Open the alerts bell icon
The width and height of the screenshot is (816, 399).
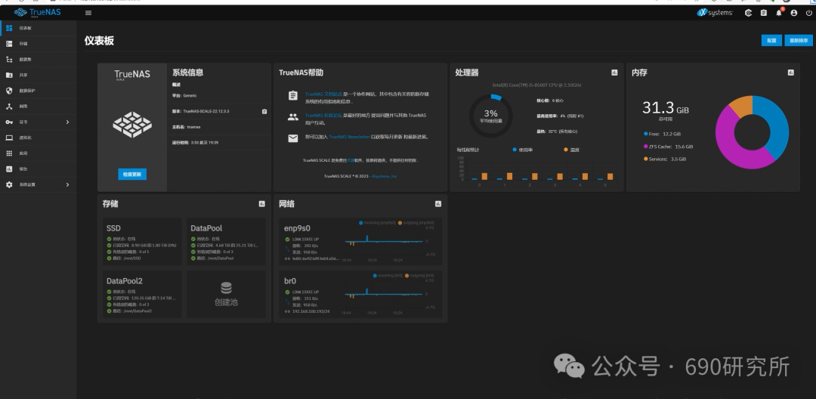pyautogui.click(x=779, y=13)
